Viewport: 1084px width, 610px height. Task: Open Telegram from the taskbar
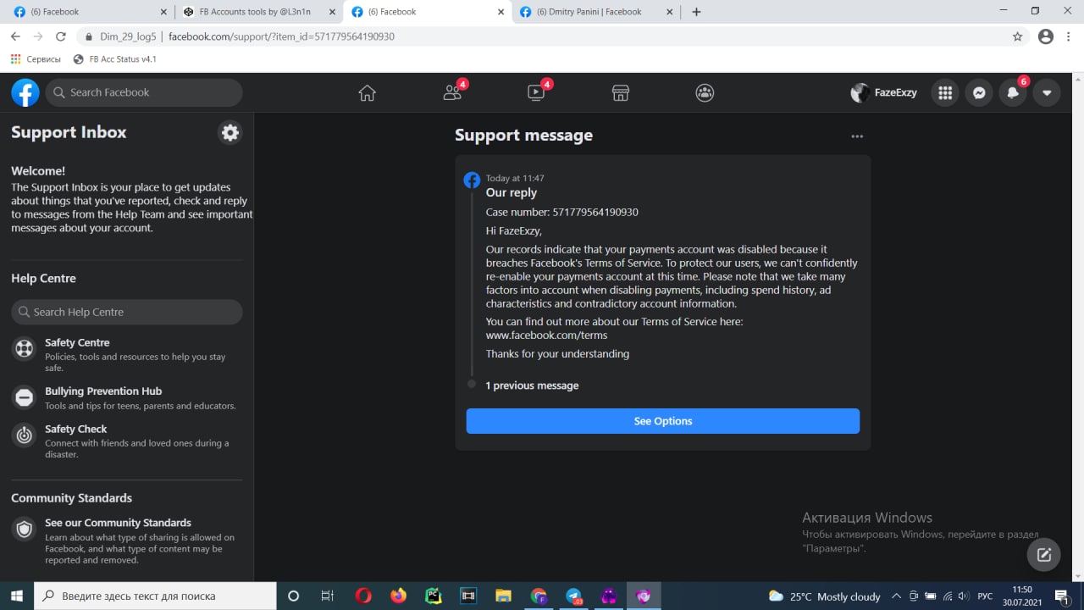pyautogui.click(x=574, y=596)
